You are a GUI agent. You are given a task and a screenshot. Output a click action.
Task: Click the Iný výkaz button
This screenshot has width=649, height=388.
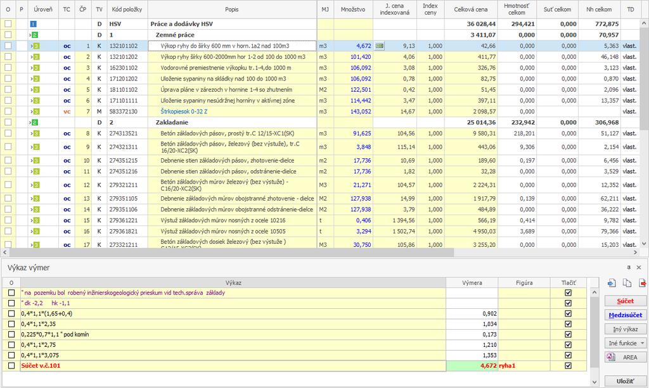(625, 329)
